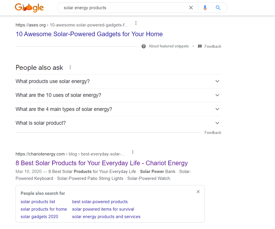
Task: Open the three-dot menu beside ases.org result
Action: click(136, 23)
